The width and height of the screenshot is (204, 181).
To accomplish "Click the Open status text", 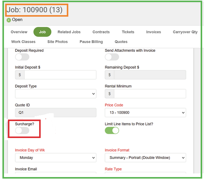I will point(17,20).
